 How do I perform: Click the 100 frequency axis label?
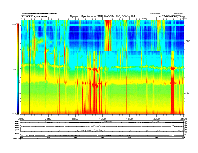[188, 41]
